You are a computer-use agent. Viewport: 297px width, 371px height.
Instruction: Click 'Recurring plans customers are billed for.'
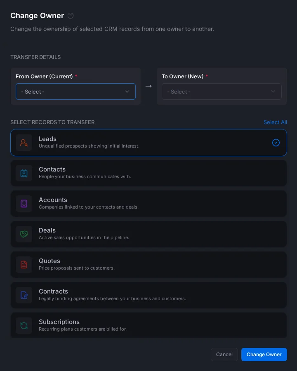point(82,329)
